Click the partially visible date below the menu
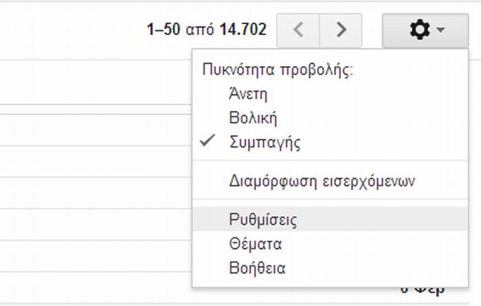 click(424, 288)
